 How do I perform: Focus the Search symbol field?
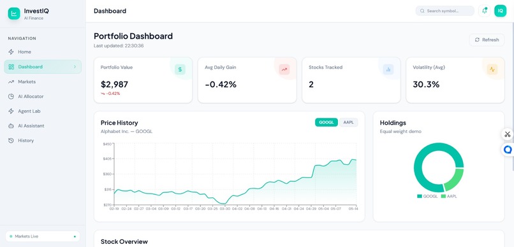(445, 11)
